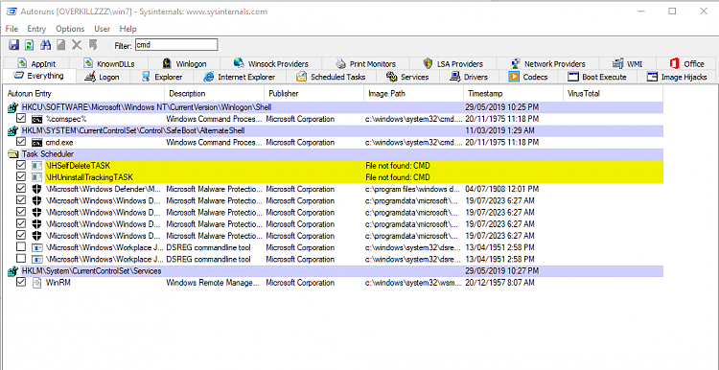This screenshot has height=370, width=719.
Task: Open the User menu
Action: (x=102, y=29)
